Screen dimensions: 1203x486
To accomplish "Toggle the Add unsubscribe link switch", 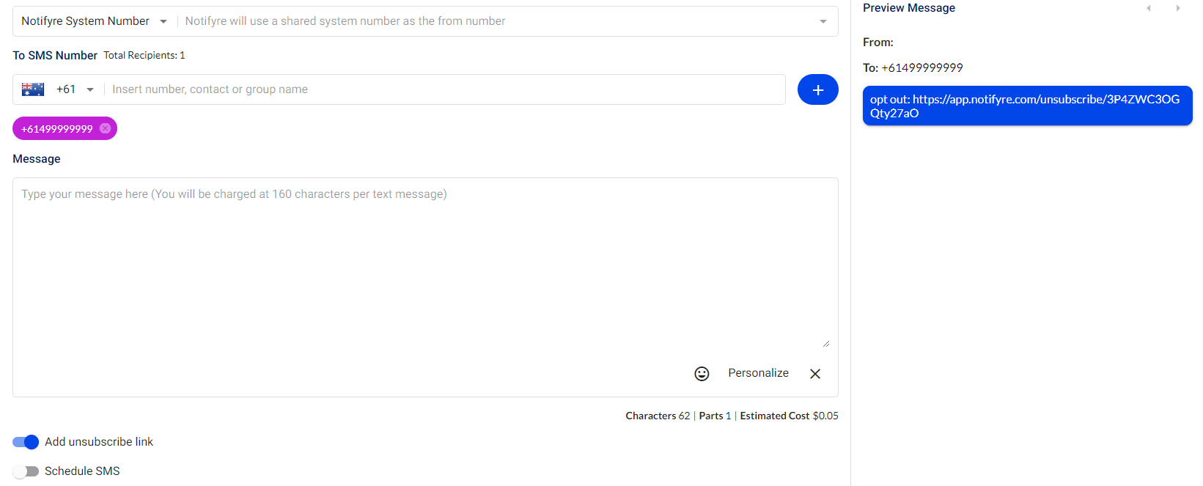I will coord(26,442).
